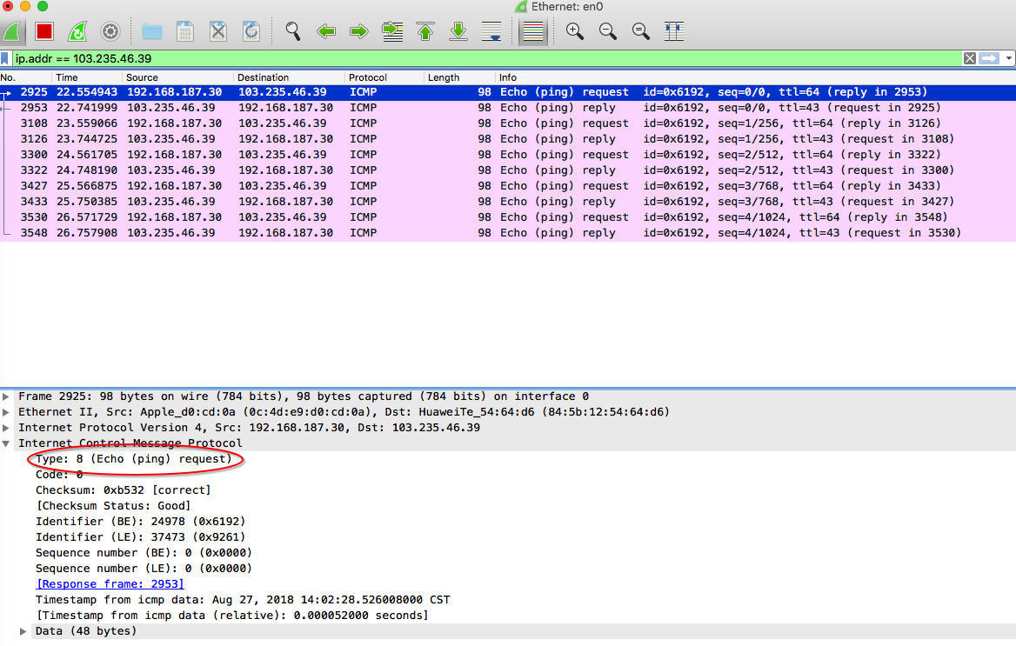Select Identifier (BE): 24978 field
Image resolution: width=1016 pixels, height=646 pixels.
point(141,521)
